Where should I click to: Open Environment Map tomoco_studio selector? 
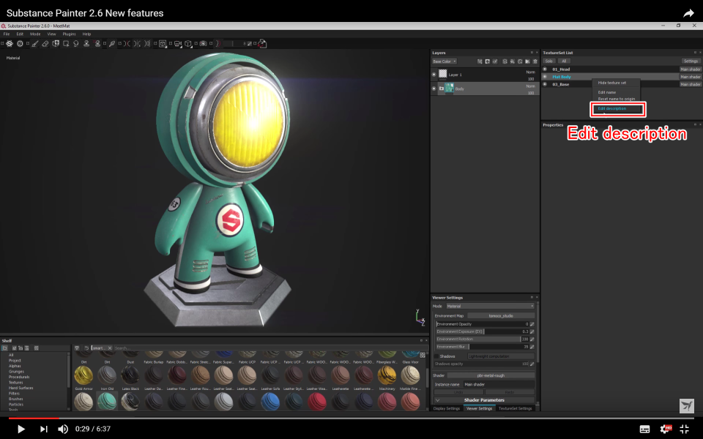pos(501,316)
